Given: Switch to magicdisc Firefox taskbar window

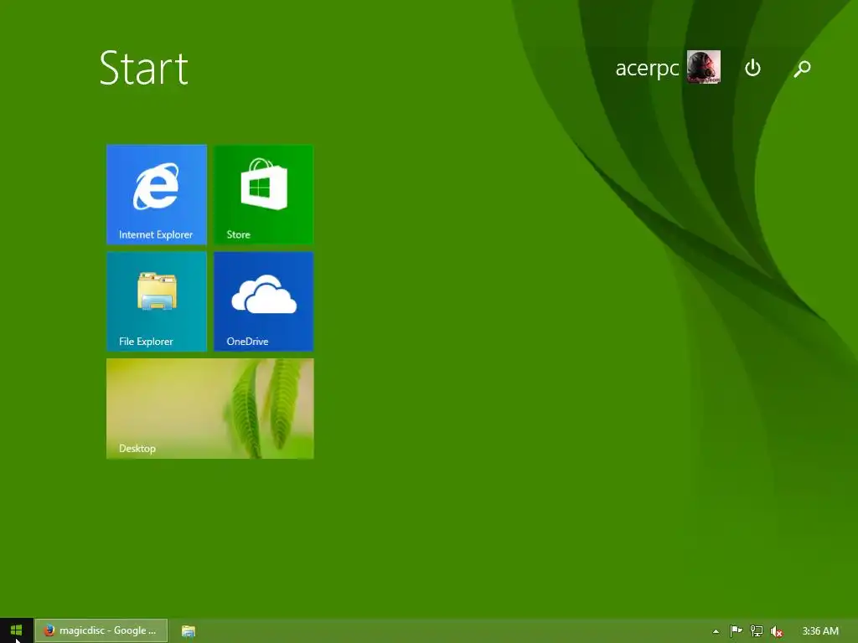Looking at the screenshot, I should tap(101, 630).
